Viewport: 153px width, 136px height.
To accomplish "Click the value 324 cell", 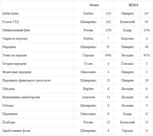I will 108,13.
